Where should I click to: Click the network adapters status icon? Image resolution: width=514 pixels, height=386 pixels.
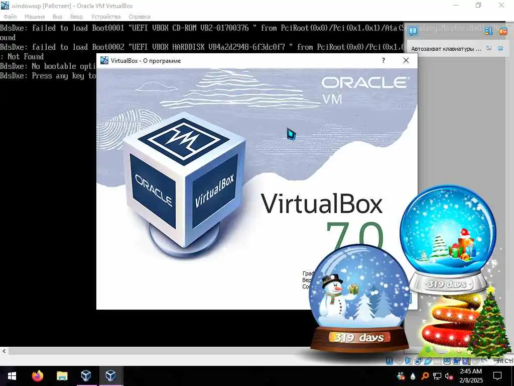418,361
